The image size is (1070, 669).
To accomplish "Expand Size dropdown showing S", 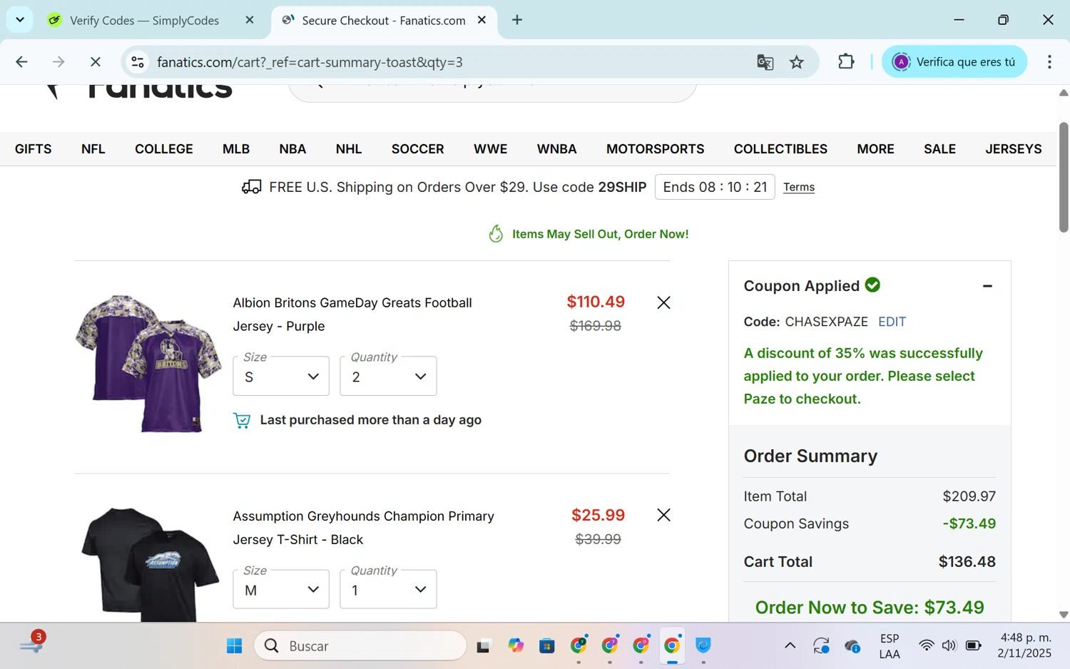I will [281, 376].
